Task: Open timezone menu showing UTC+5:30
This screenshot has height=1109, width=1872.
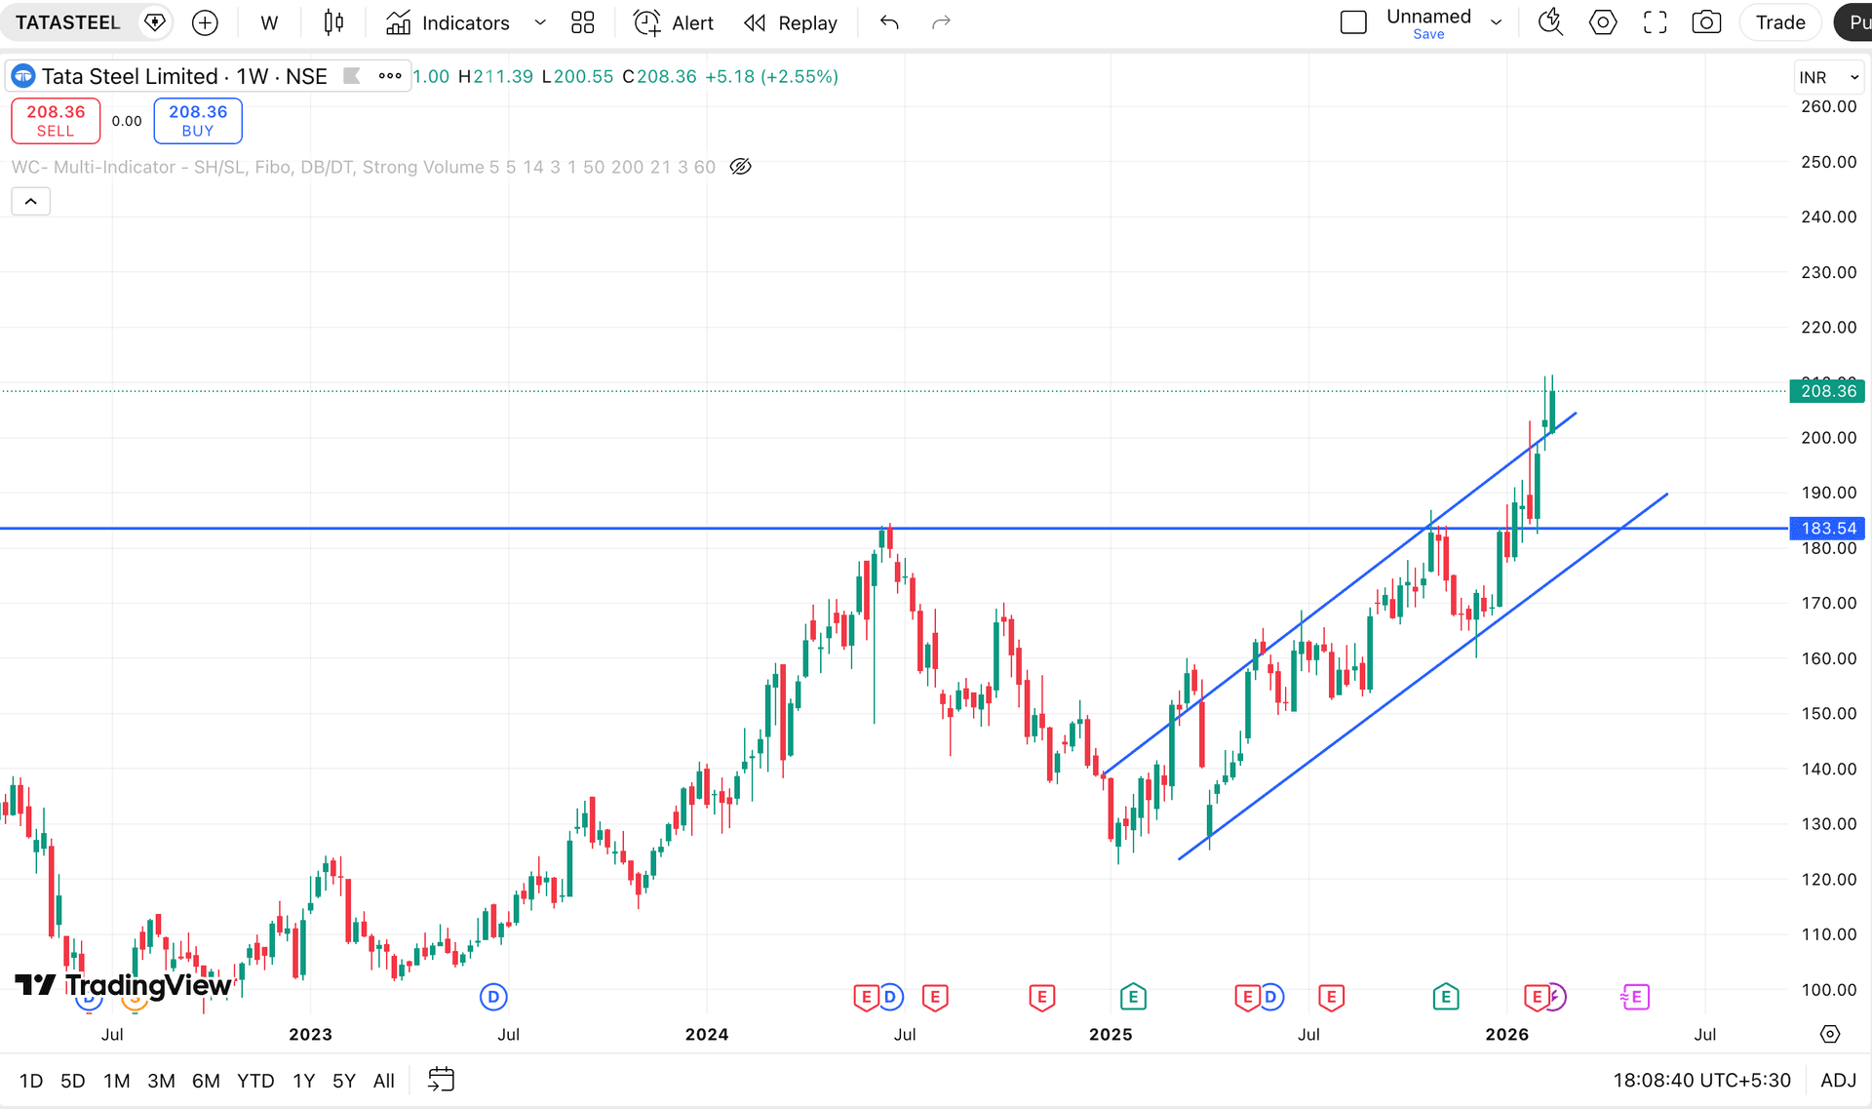Action: click(1701, 1081)
